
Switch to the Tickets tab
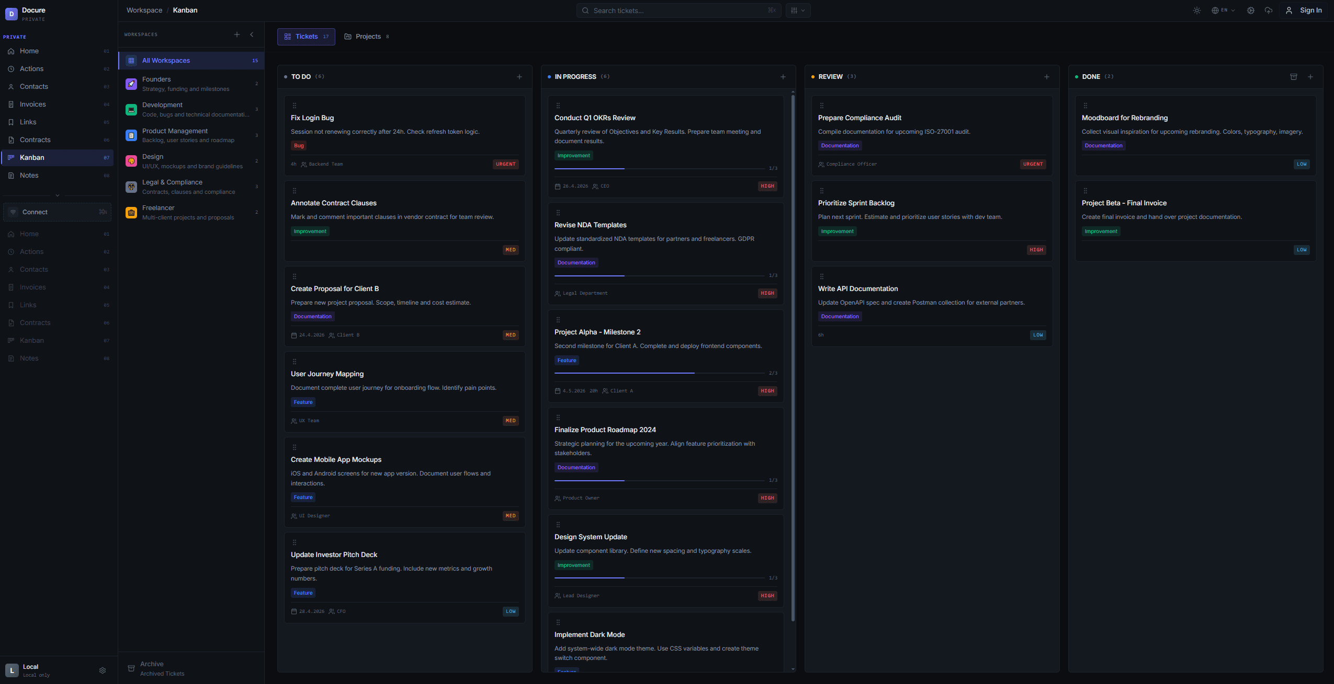tap(306, 37)
